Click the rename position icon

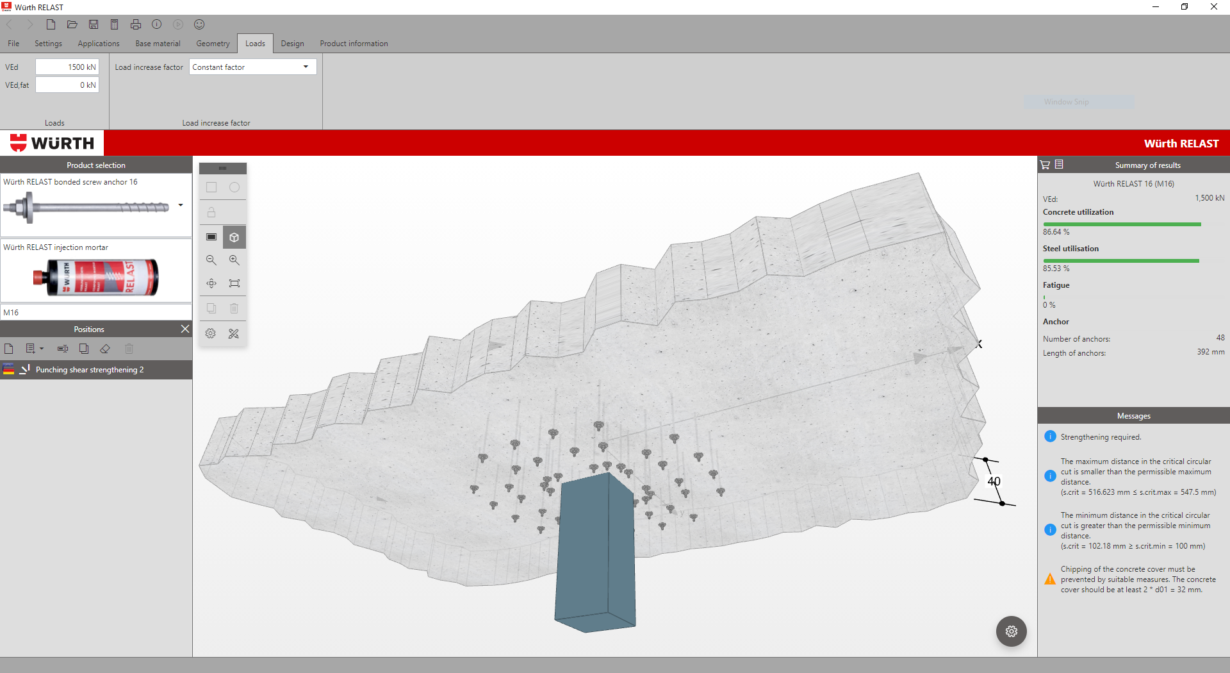63,349
